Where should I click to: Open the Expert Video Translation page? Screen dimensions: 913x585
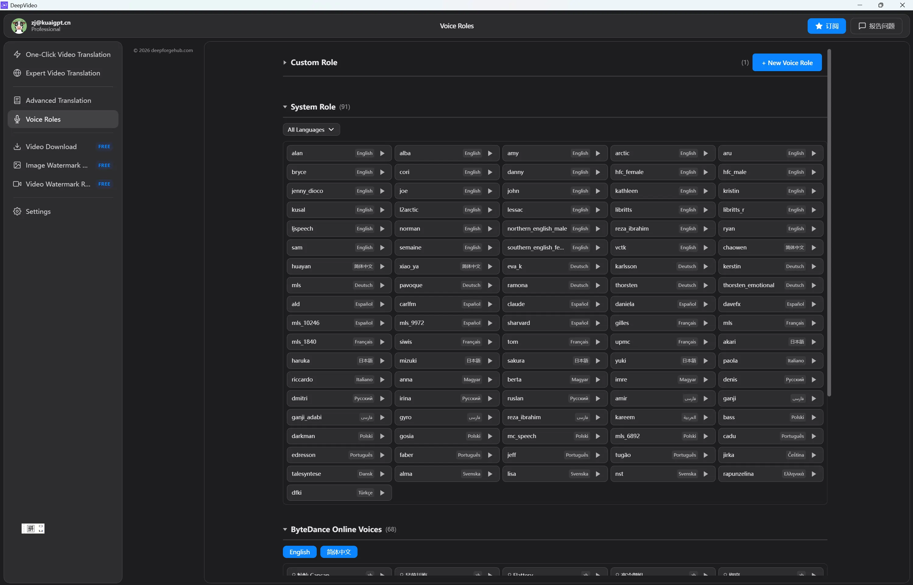(x=63, y=73)
